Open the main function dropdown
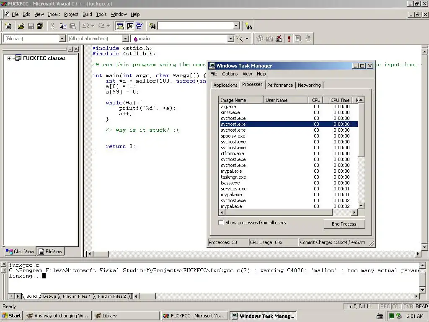Screen dimensions: 429x322 (231, 39)
